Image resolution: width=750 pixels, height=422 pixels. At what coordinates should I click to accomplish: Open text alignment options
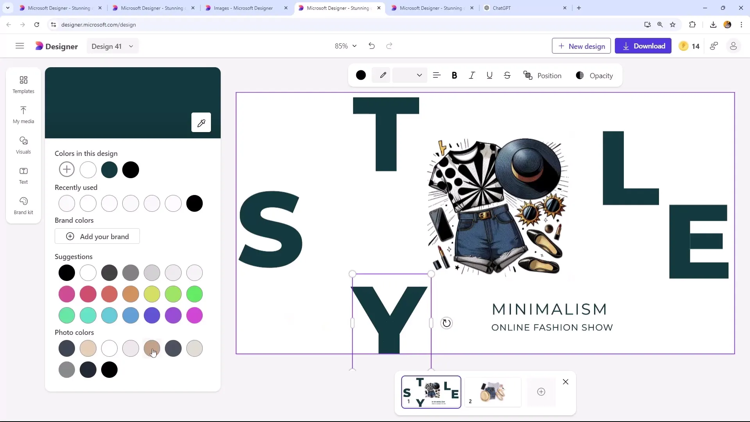[x=437, y=75]
